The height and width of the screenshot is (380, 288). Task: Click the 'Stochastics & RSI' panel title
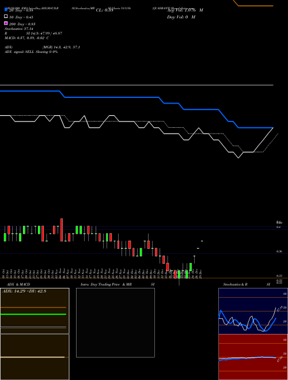pyautogui.click(x=247, y=284)
